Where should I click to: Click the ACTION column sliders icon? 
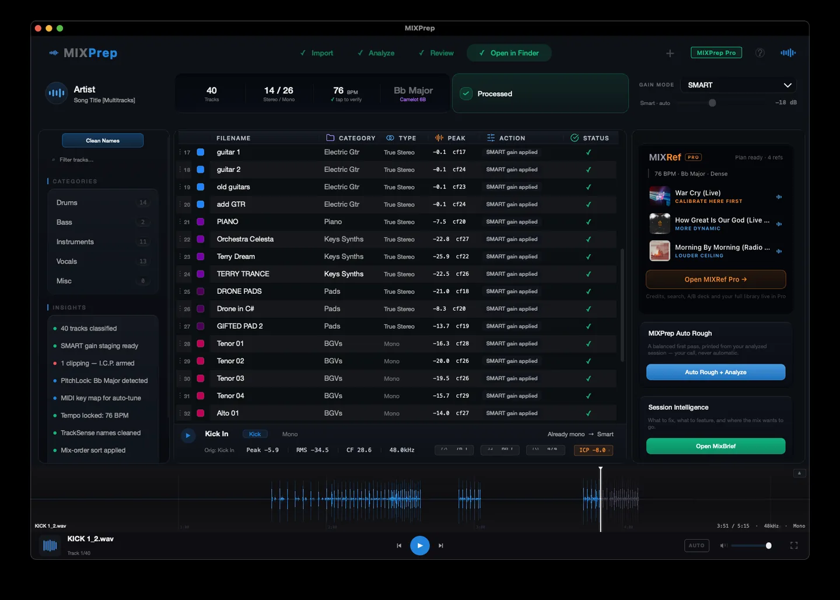pos(491,138)
